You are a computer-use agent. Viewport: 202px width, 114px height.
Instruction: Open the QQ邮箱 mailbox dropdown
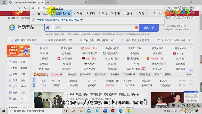(x=177, y=18)
